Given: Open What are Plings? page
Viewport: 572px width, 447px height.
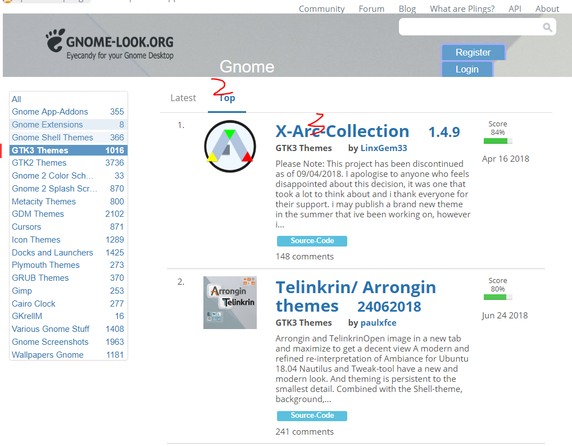Looking at the screenshot, I should (x=462, y=9).
